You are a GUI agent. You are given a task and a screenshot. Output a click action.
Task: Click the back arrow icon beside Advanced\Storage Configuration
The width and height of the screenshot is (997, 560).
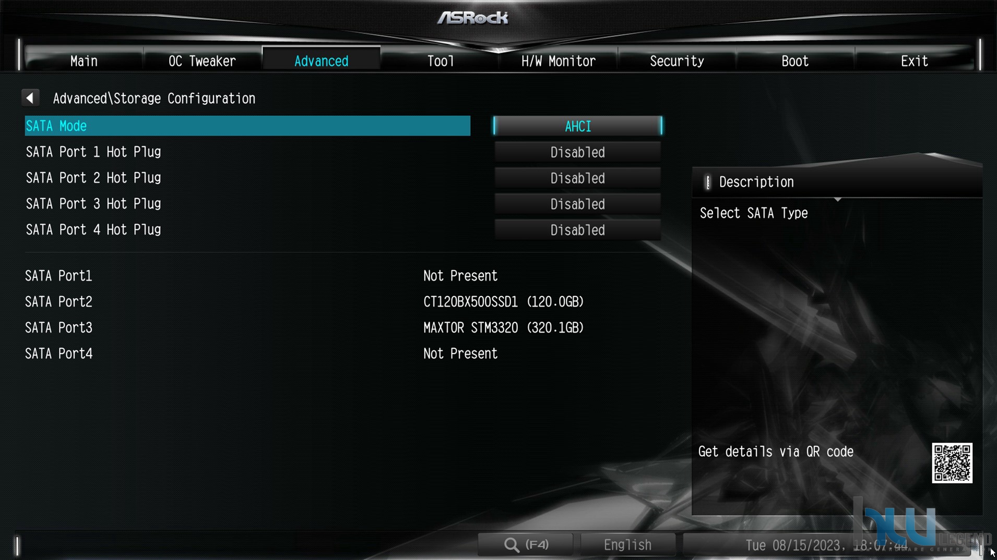30,98
